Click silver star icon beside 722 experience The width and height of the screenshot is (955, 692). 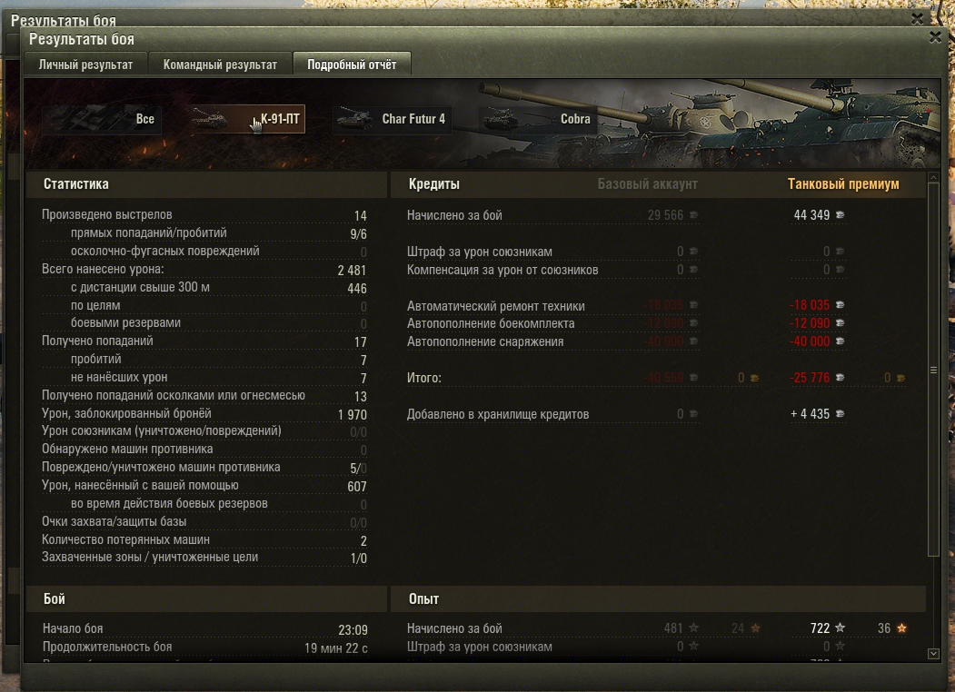click(x=840, y=628)
